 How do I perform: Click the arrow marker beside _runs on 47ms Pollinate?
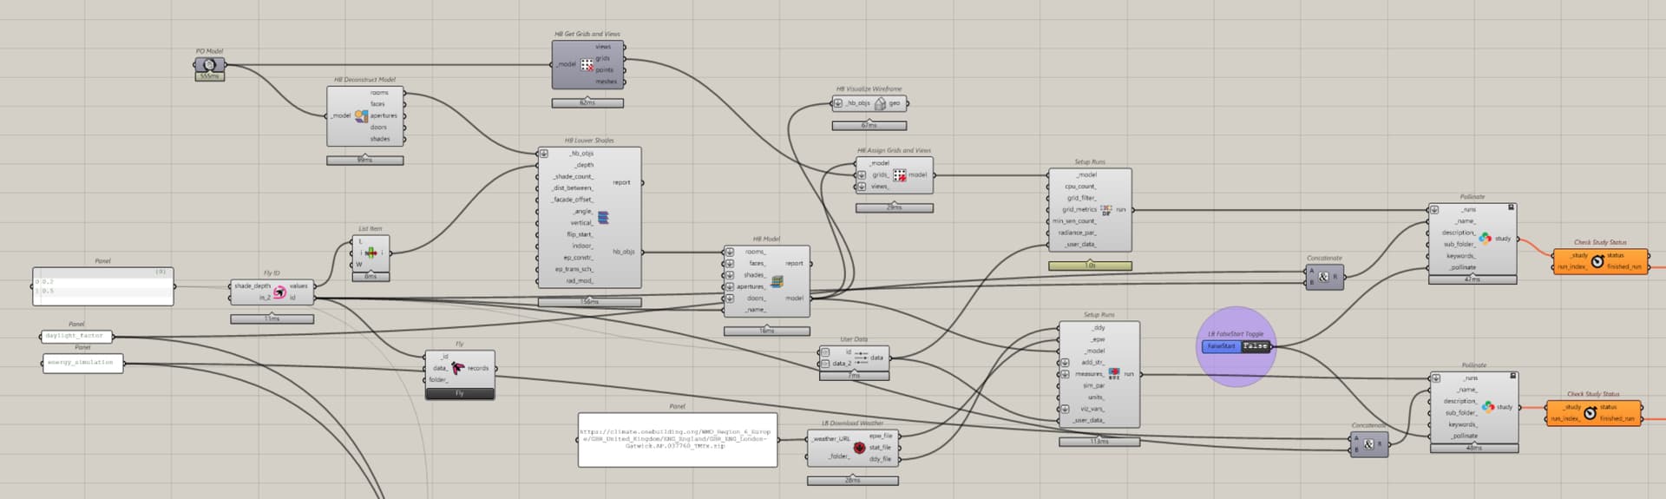(x=1435, y=210)
